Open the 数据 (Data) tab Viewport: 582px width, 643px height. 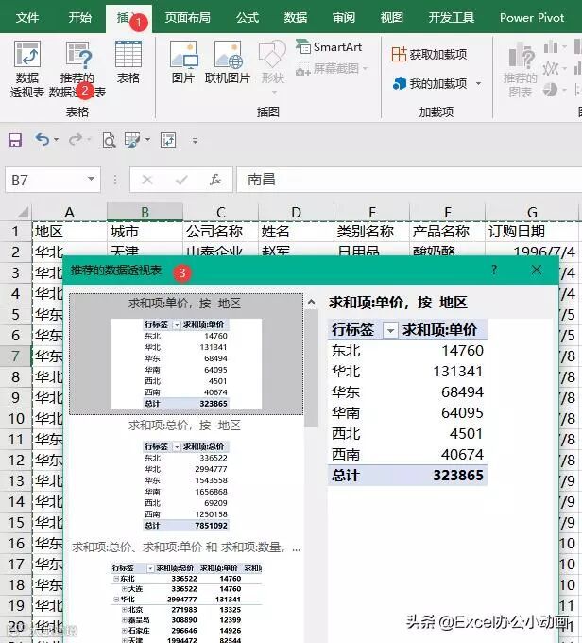(296, 17)
